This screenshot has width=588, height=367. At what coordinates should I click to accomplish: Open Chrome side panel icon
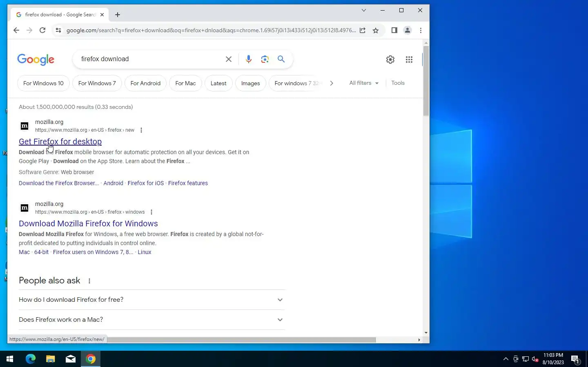394,30
